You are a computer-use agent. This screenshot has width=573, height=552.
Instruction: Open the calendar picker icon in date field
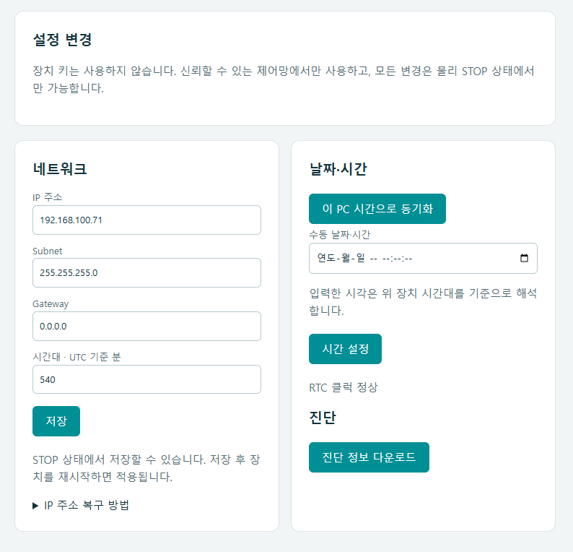tap(524, 258)
